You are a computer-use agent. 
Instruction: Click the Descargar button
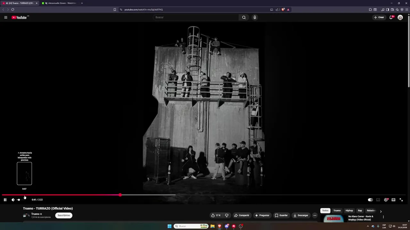(301, 215)
